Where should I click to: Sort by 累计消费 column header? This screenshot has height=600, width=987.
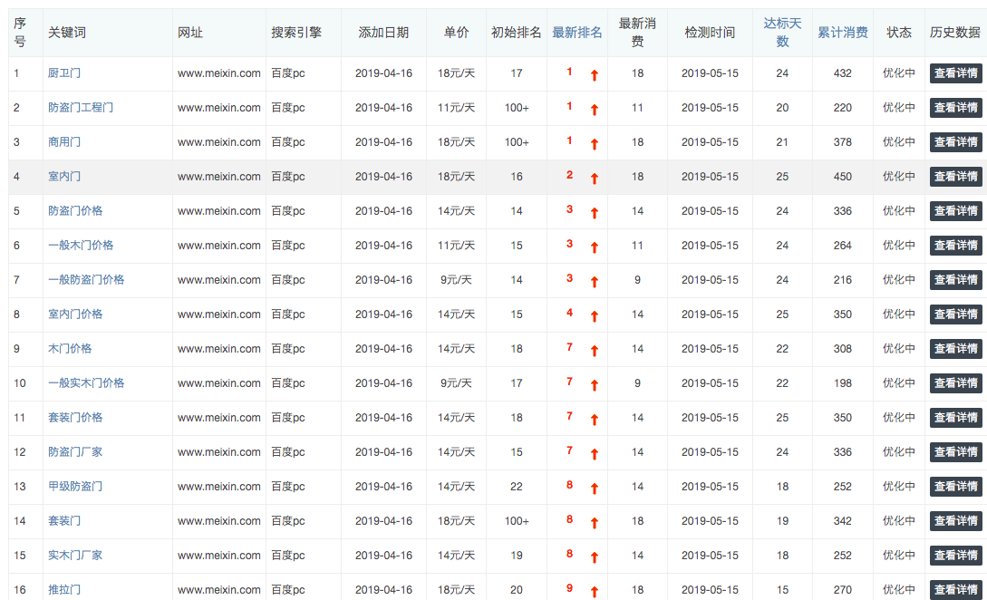pyautogui.click(x=843, y=32)
